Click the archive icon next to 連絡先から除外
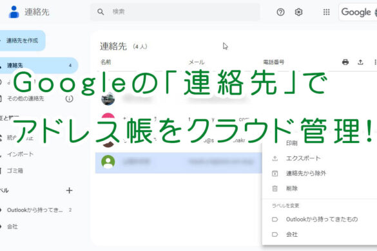 pyautogui.click(x=275, y=173)
